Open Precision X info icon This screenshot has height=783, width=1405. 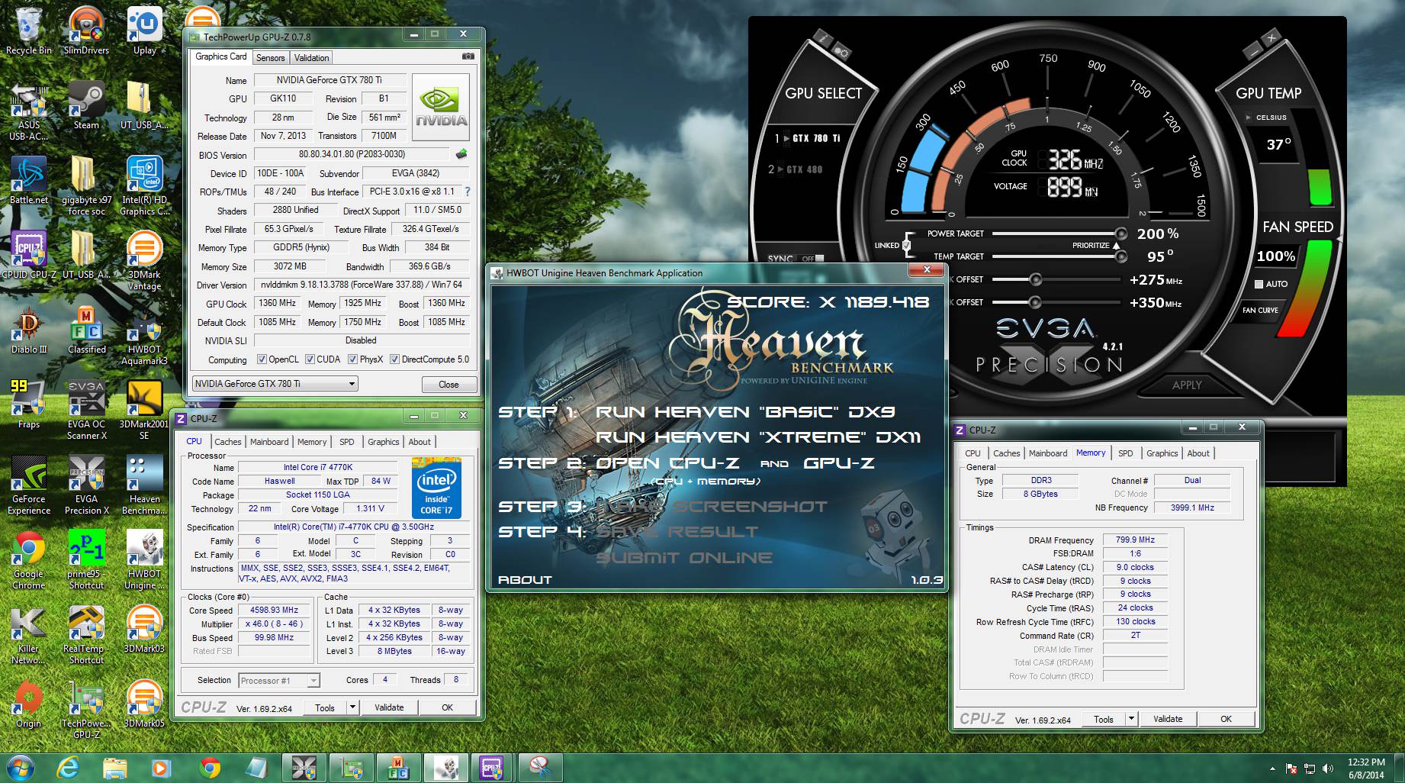824,36
